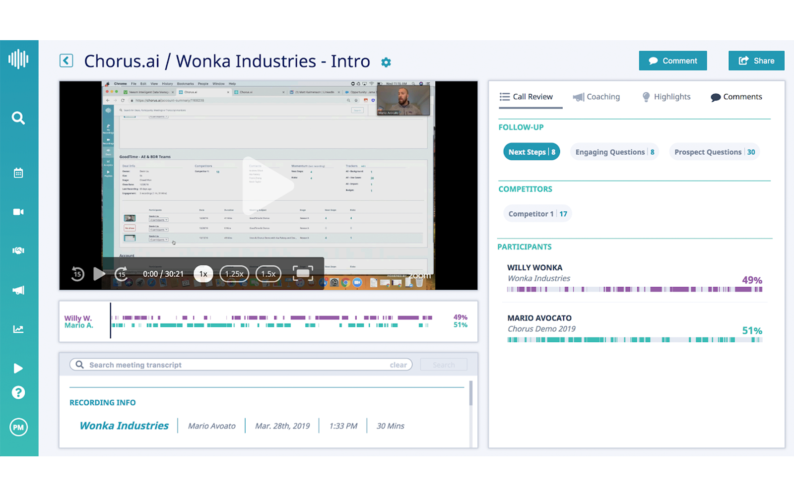Open recordings via sidebar video camera icon
The height and width of the screenshot is (496, 794).
[x=18, y=212]
